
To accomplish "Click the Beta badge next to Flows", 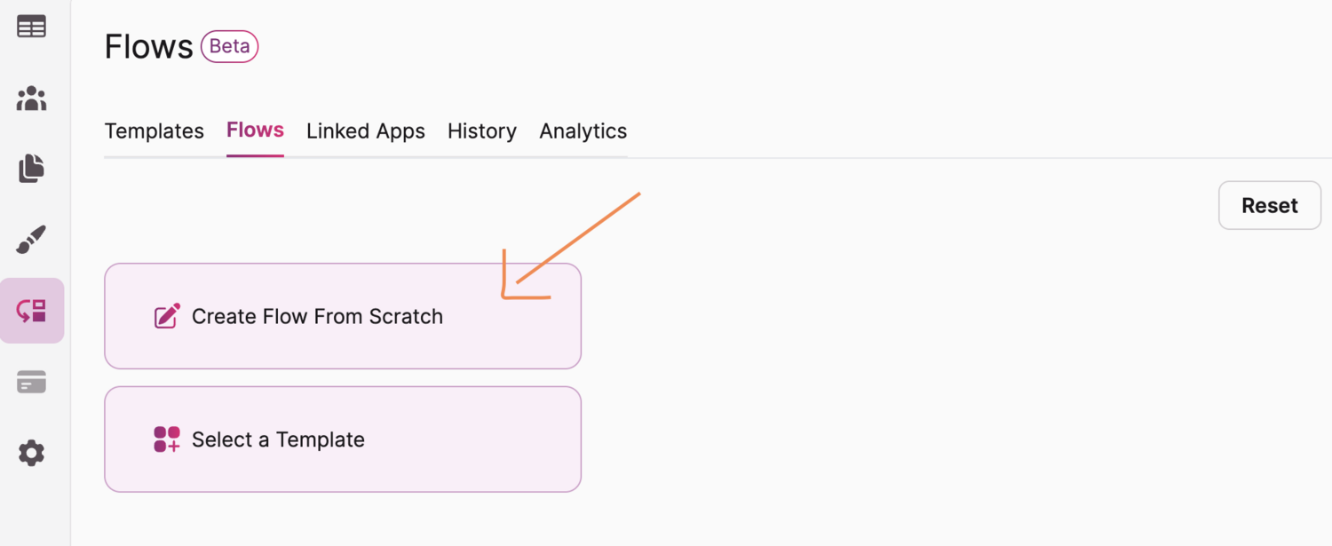I will (x=229, y=46).
